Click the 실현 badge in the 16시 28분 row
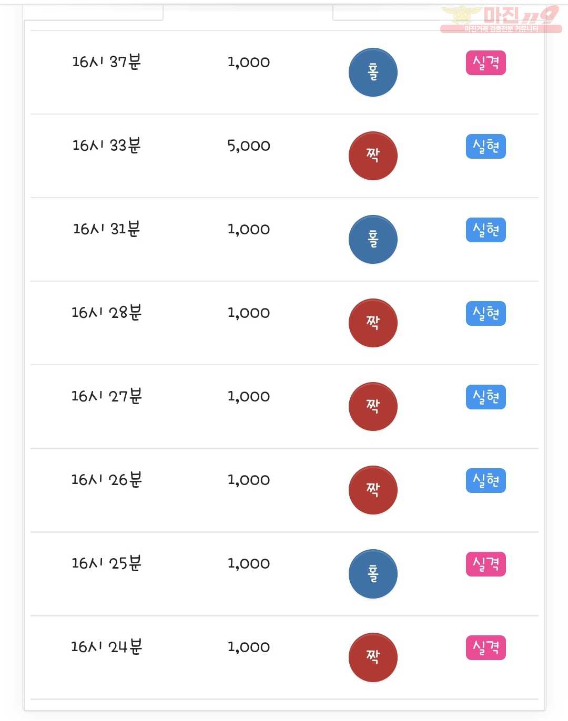The height and width of the screenshot is (721, 568). coord(486,314)
